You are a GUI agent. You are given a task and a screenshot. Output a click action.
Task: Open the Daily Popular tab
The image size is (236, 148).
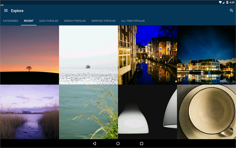pyautogui.click(x=49, y=21)
